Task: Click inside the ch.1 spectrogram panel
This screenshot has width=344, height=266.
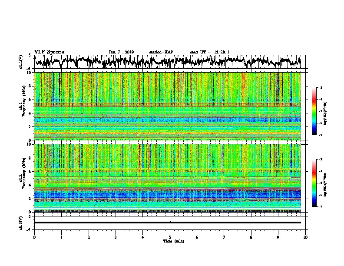Action: coord(168,106)
